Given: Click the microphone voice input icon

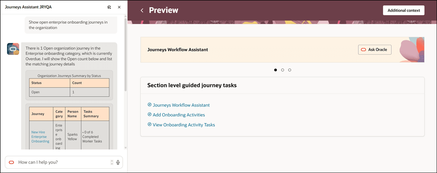Looking at the screenshot, I should point(118,162).
